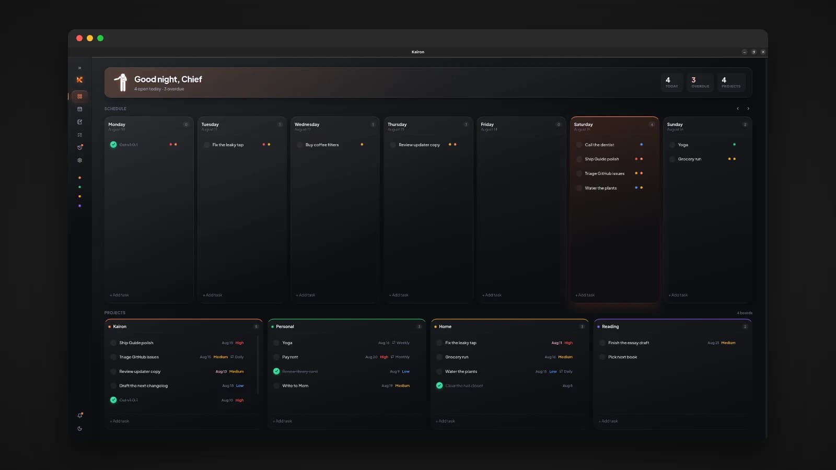This screenshot has height=470, width=836.
Task: Uncheck Clear the hall closet in Home
Action: tap(439, 385)
